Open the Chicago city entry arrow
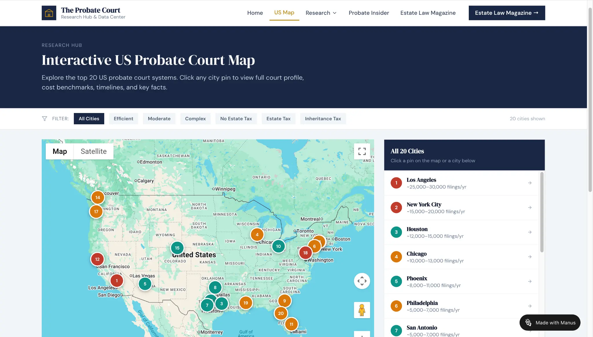The image size is (593, 337). (530, 257)
